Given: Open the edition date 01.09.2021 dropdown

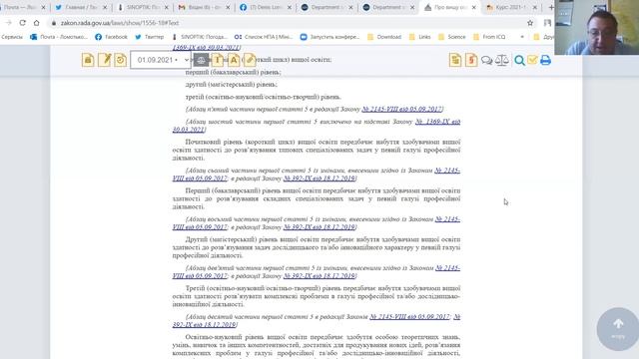Looking at the screenshot, I should point(161,60).
